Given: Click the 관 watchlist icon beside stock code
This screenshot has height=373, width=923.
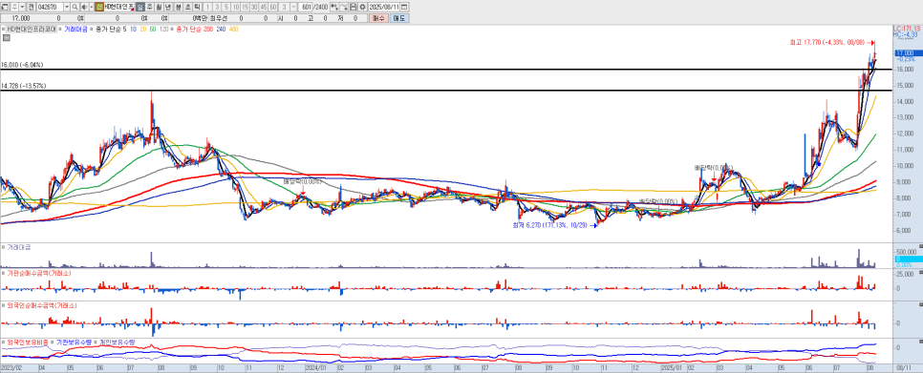Looking at the screenshot, I should click(x=32, y=7).
